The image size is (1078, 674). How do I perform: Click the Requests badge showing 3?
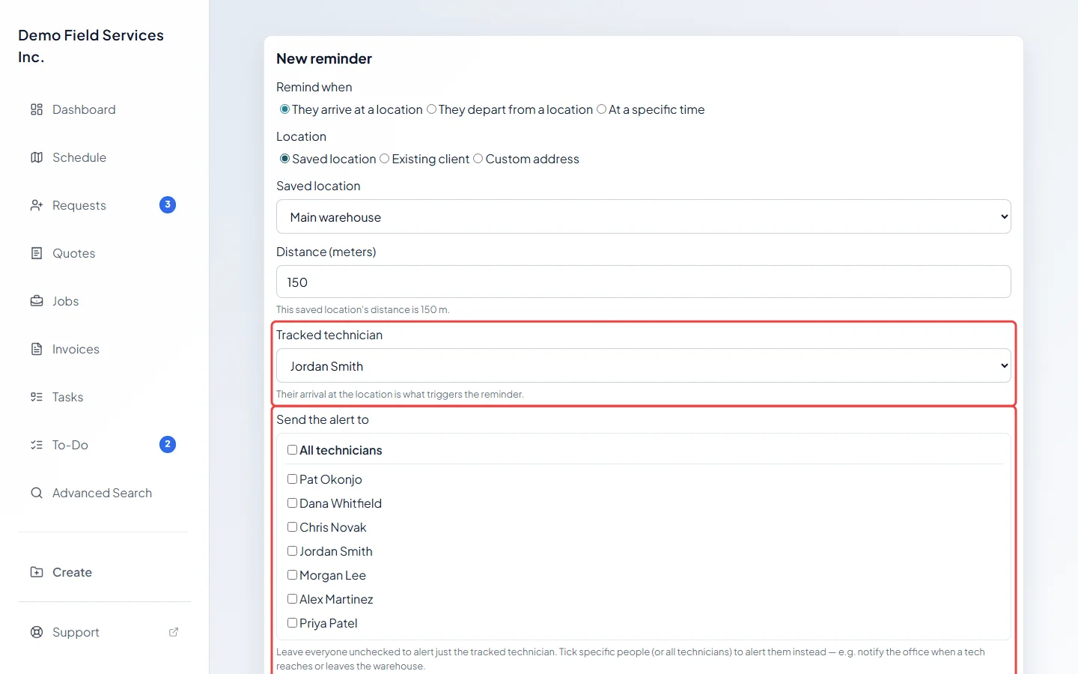[168, 204]
